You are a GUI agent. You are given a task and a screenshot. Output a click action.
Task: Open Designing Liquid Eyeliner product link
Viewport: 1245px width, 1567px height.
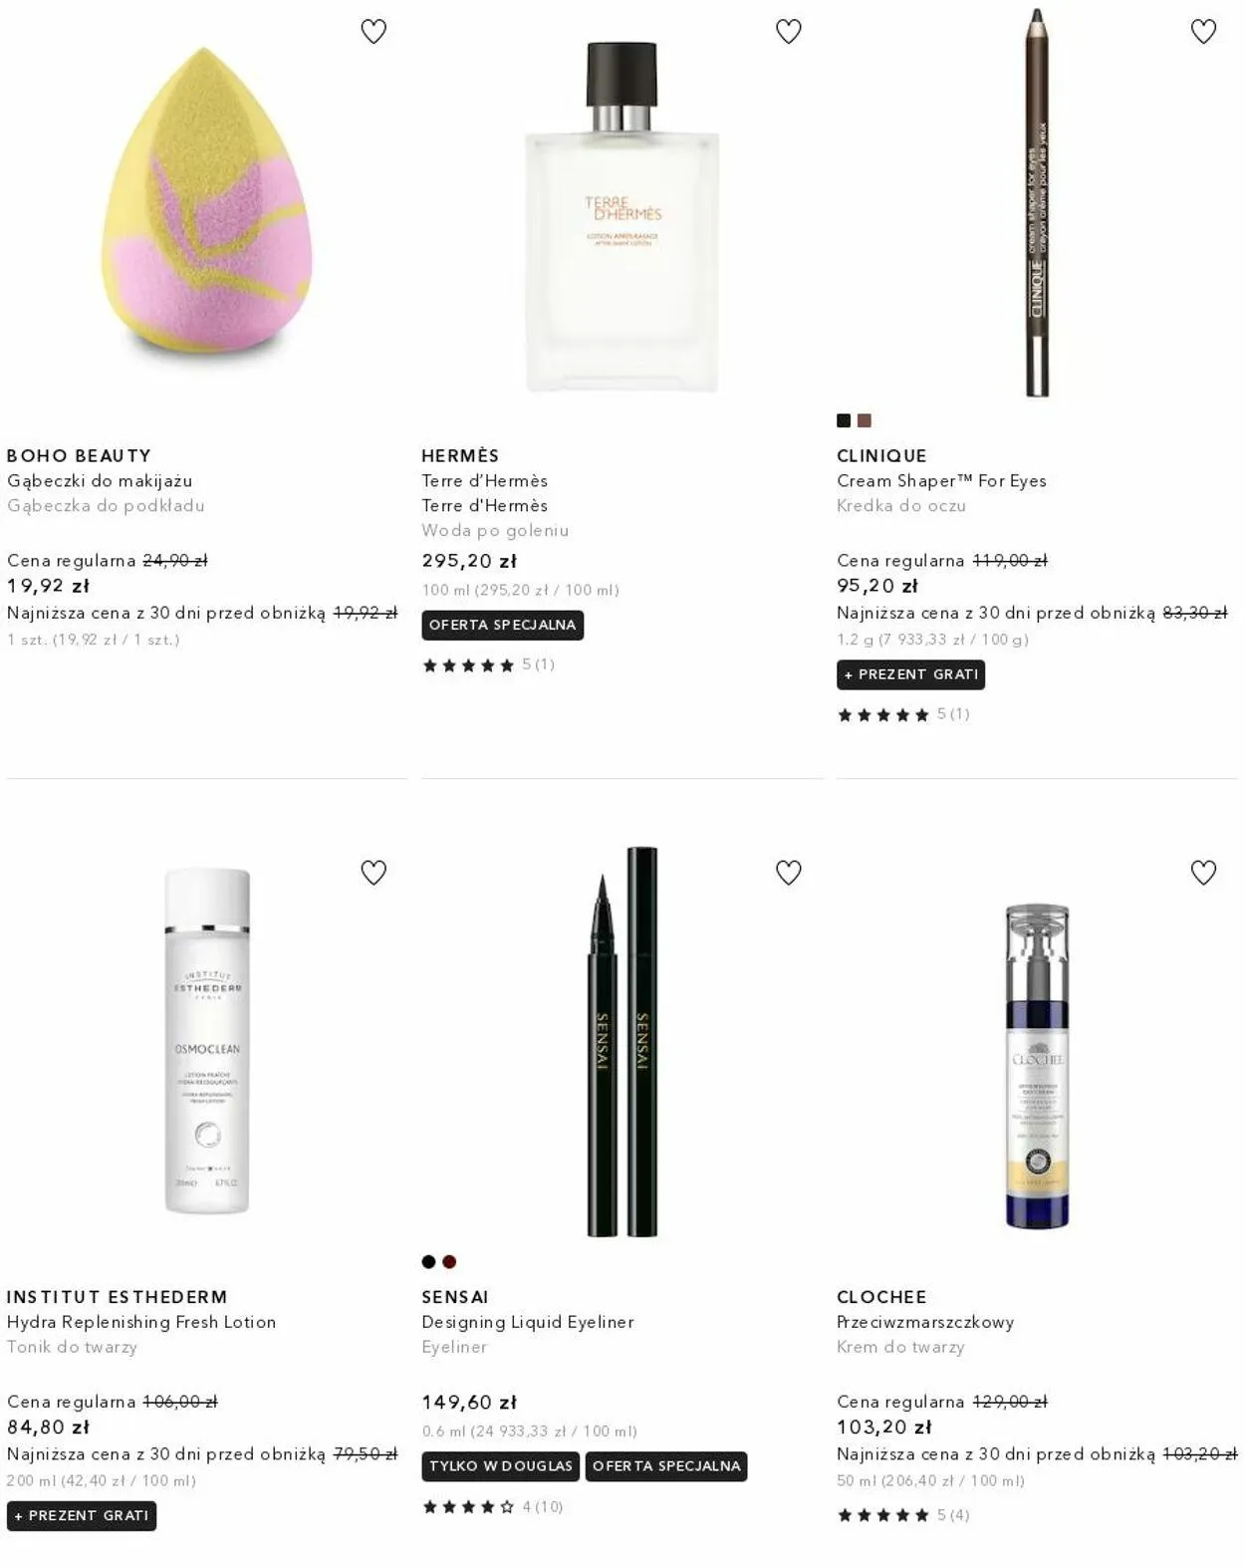(528, 1322)
